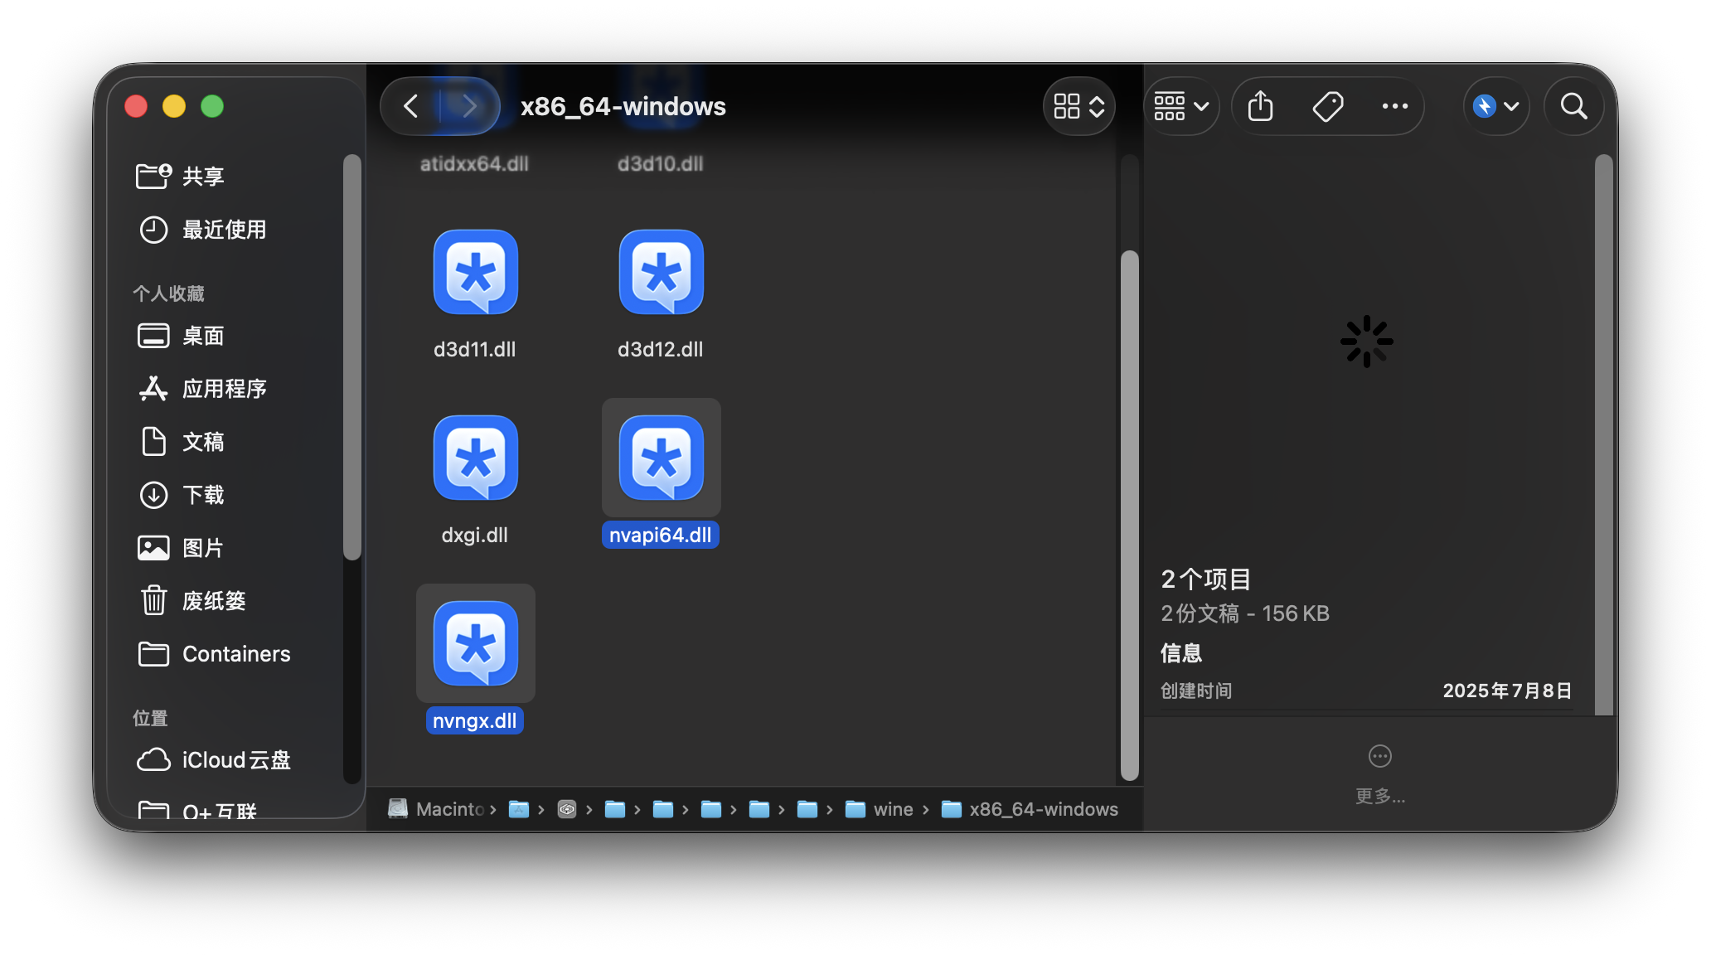Click the nvapi64.dll file icon

point(661,458)
